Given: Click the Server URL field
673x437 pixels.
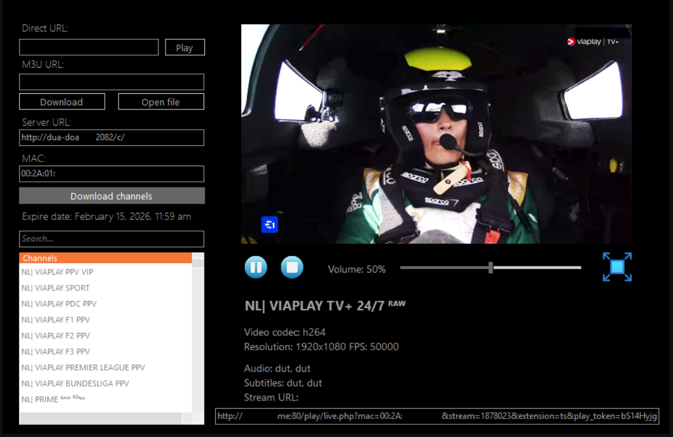Looking at the screenshot, I should [111, 138].
